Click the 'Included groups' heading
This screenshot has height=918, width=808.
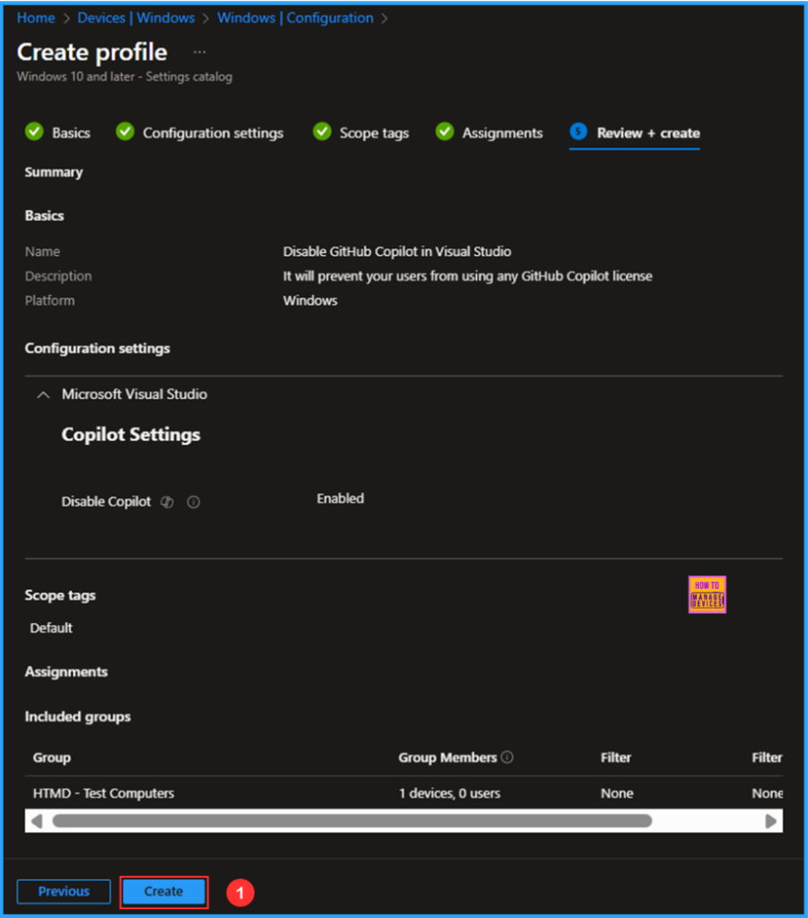point(78,717)
